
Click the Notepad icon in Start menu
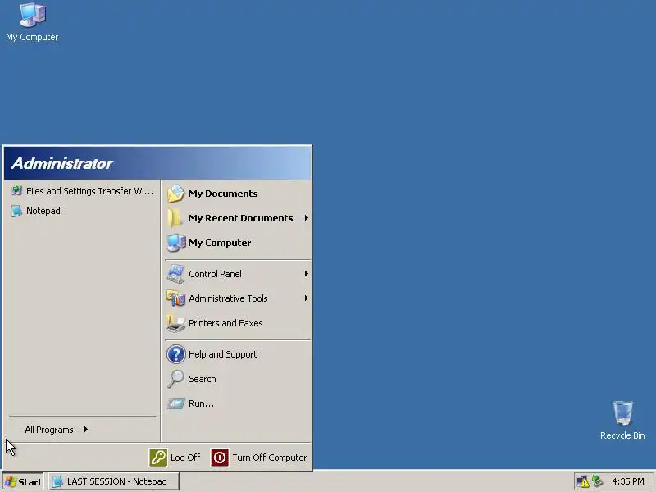(x=16, y=211)
